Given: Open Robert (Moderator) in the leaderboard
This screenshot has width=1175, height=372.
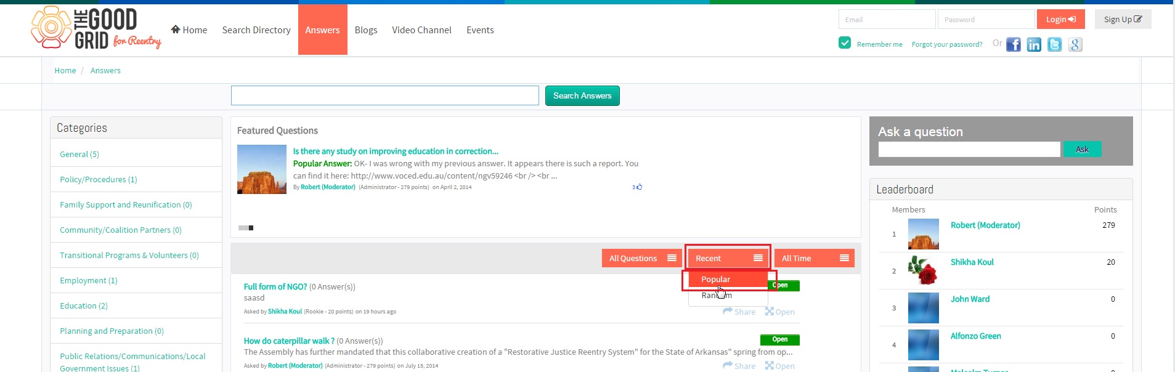Looking at the screenshot, I should [x=985, y=225].
